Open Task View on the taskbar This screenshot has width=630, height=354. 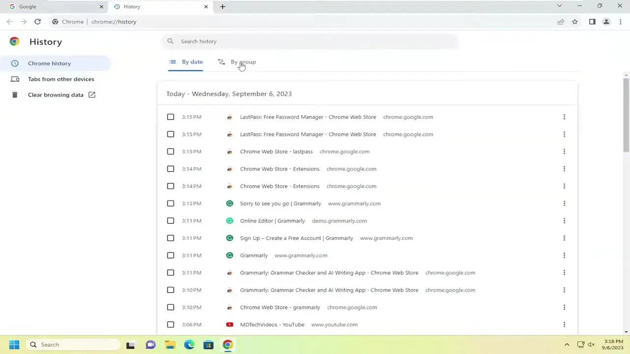pos(130,345)
